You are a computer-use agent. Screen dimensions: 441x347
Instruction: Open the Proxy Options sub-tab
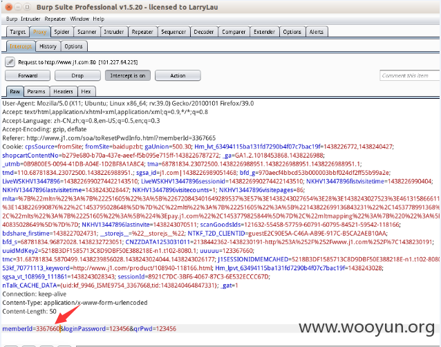pyautogui.click(x=74, y=46)
